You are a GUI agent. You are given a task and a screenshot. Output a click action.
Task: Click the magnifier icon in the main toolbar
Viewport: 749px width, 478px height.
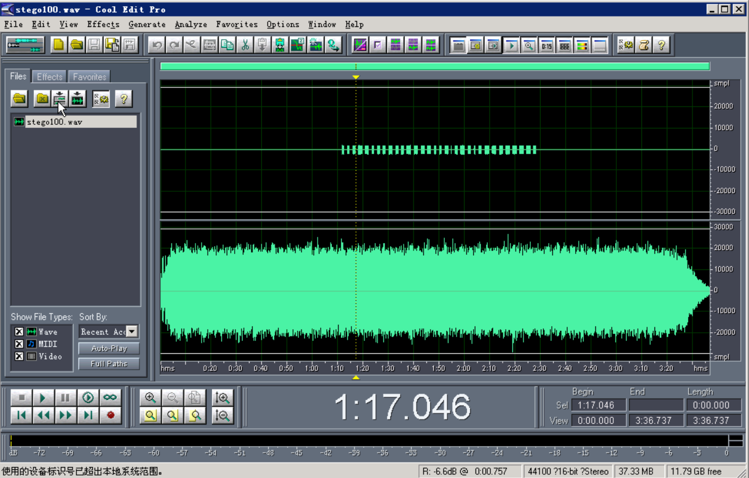(x=528, y=45)
